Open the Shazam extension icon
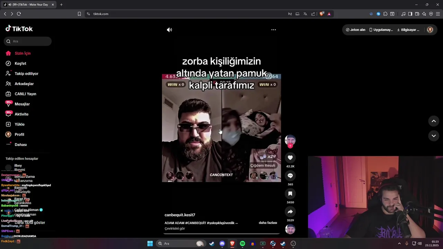 tap(378, 14)
